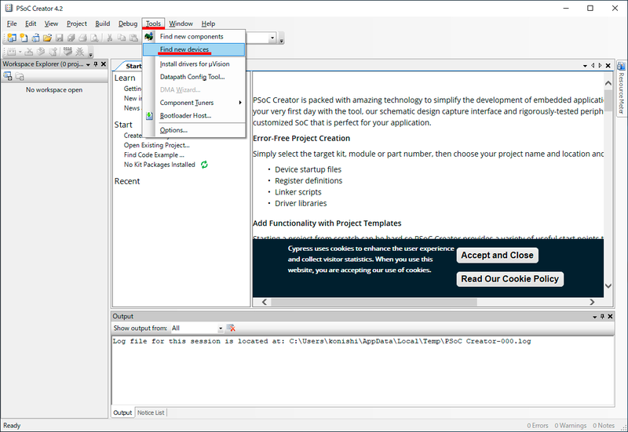Click first icon in Workspace Explorer toolbar

tap(8, 76)
